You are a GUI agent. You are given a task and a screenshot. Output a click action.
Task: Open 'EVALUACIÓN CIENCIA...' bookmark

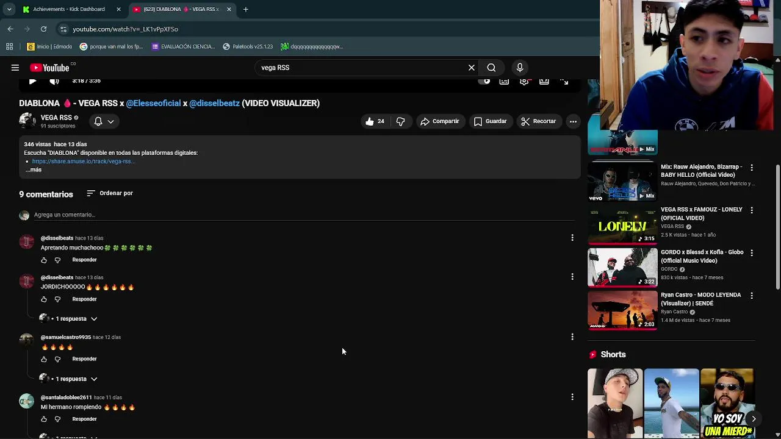click(x=183, y=46)
